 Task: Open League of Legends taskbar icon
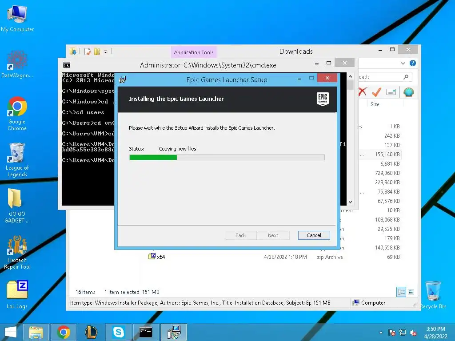[x=91, y=332]
